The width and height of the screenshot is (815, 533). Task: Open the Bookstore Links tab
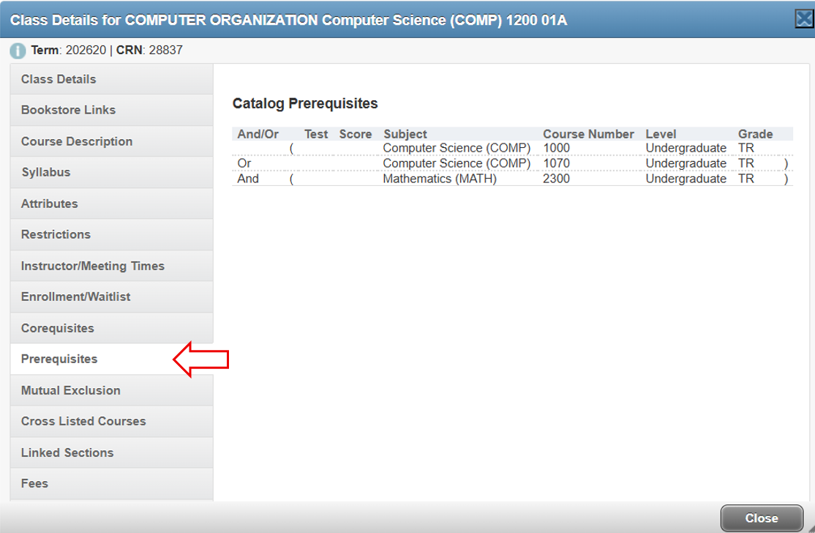[x=68, y=110]
